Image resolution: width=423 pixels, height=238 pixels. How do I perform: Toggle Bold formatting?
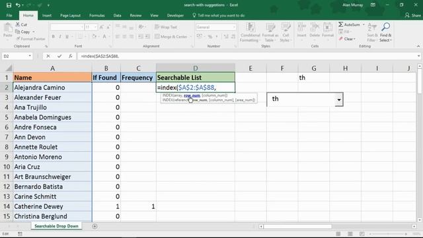pyautogui.click(x=54, y=36)
